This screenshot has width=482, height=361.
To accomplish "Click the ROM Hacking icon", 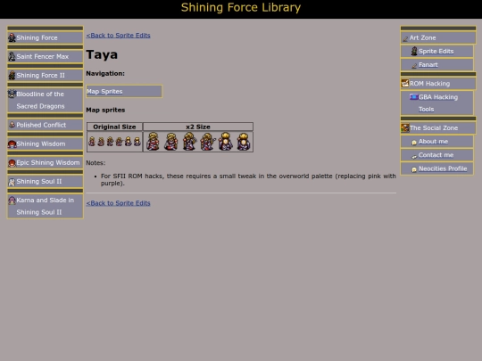I will (x=405, y=83).
